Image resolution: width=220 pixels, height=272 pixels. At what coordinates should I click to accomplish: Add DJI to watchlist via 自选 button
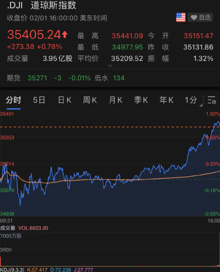pos(201,17)
